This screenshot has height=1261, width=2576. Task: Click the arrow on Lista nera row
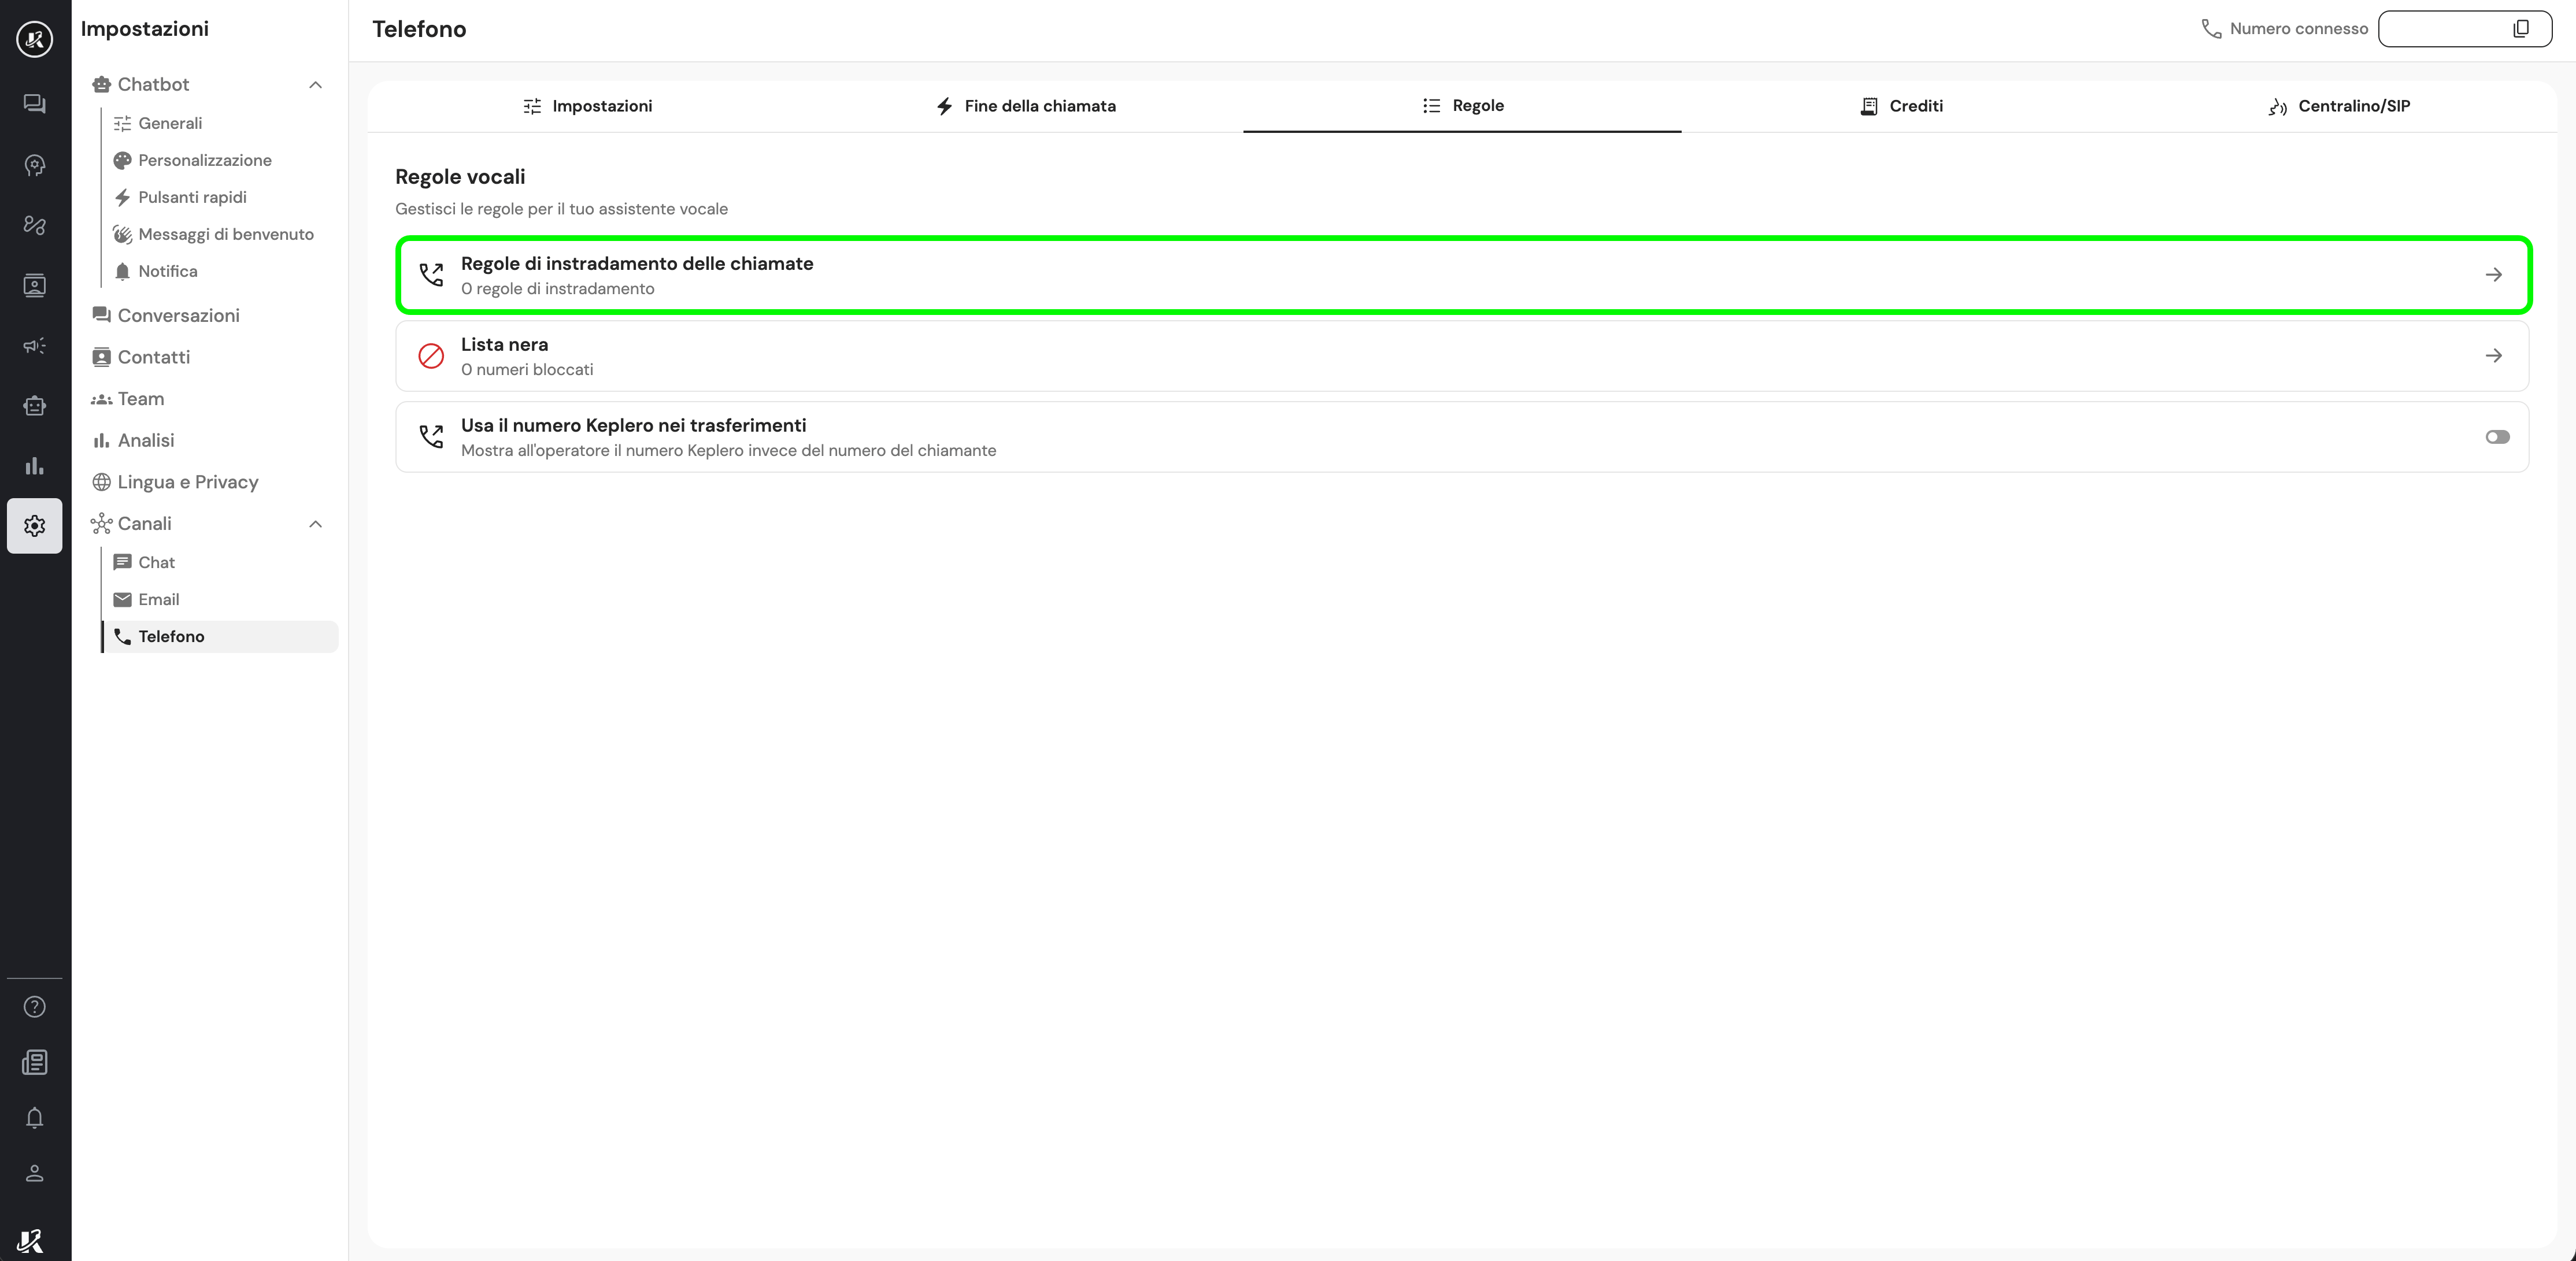pos(2494,356)
